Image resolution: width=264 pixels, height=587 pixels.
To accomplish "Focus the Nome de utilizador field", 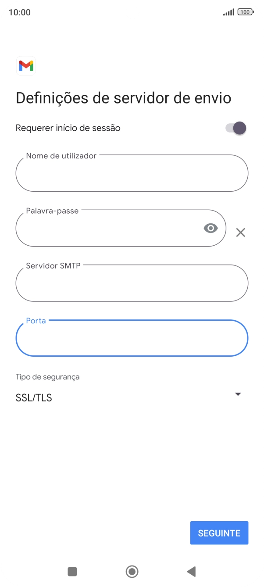I will 132,174.
